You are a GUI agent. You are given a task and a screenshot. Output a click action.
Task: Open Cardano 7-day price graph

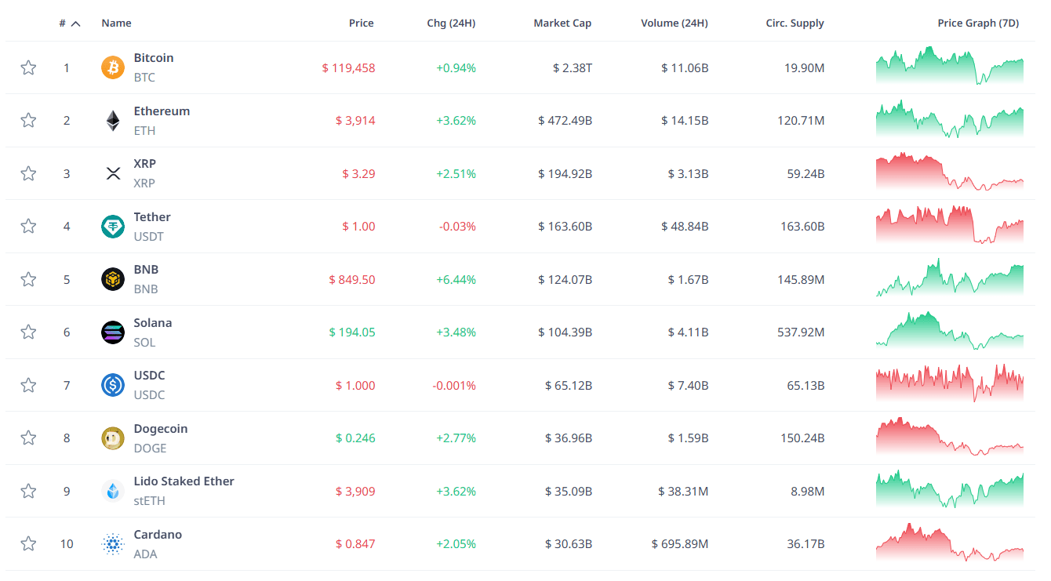tap(950, 542)
